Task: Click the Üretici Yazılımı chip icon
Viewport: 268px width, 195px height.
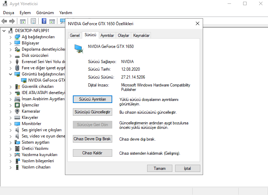Action: (17, 148)
